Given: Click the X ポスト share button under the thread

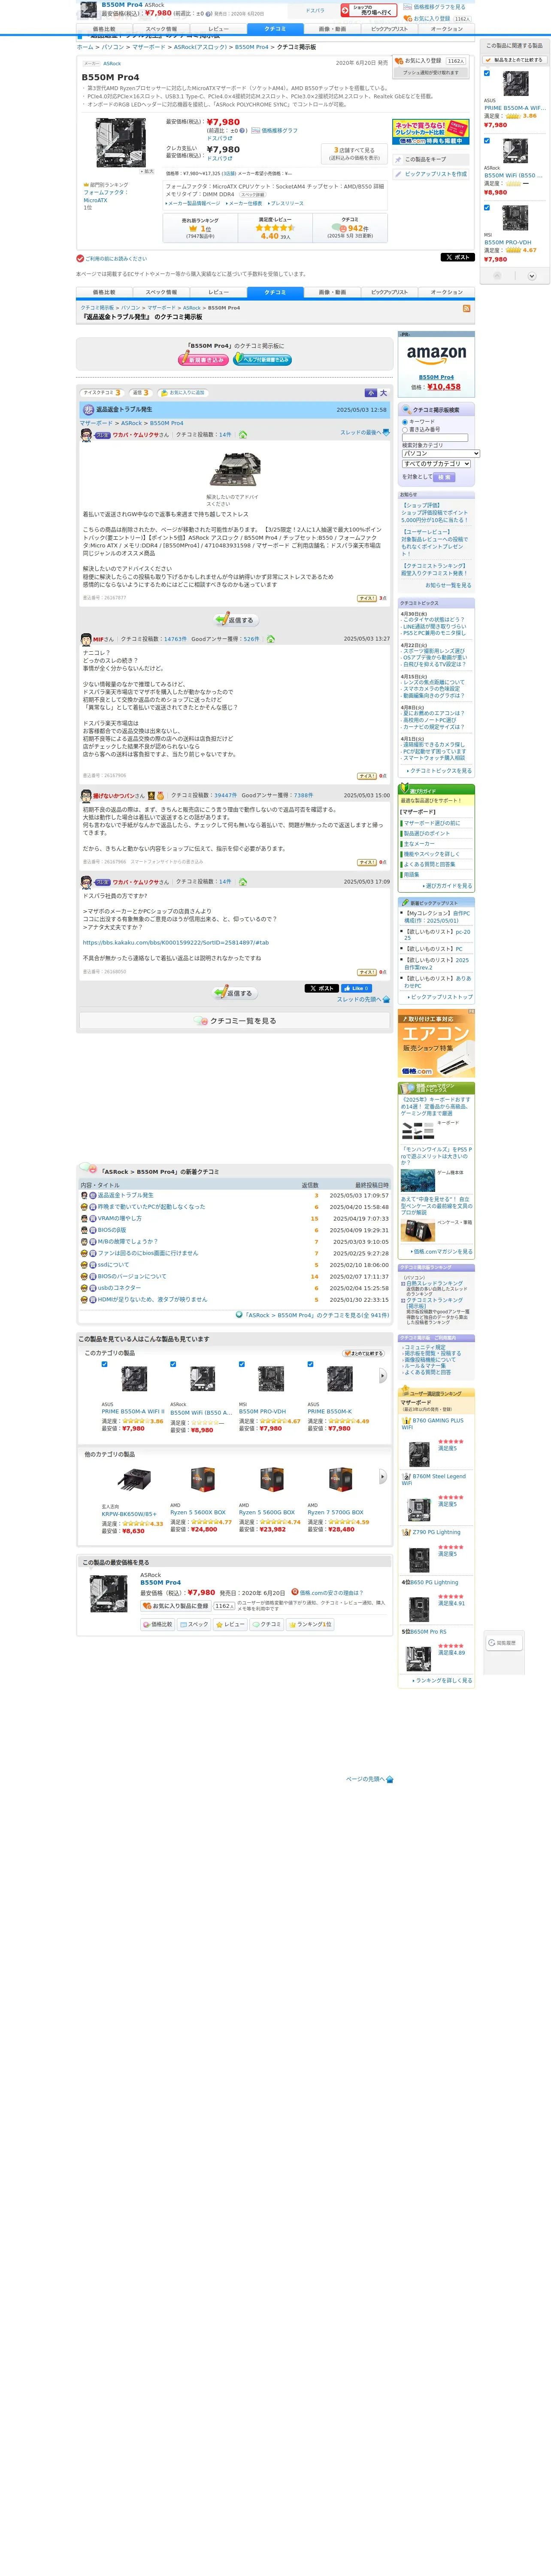Looking at the screenshot, I should 321,988.
